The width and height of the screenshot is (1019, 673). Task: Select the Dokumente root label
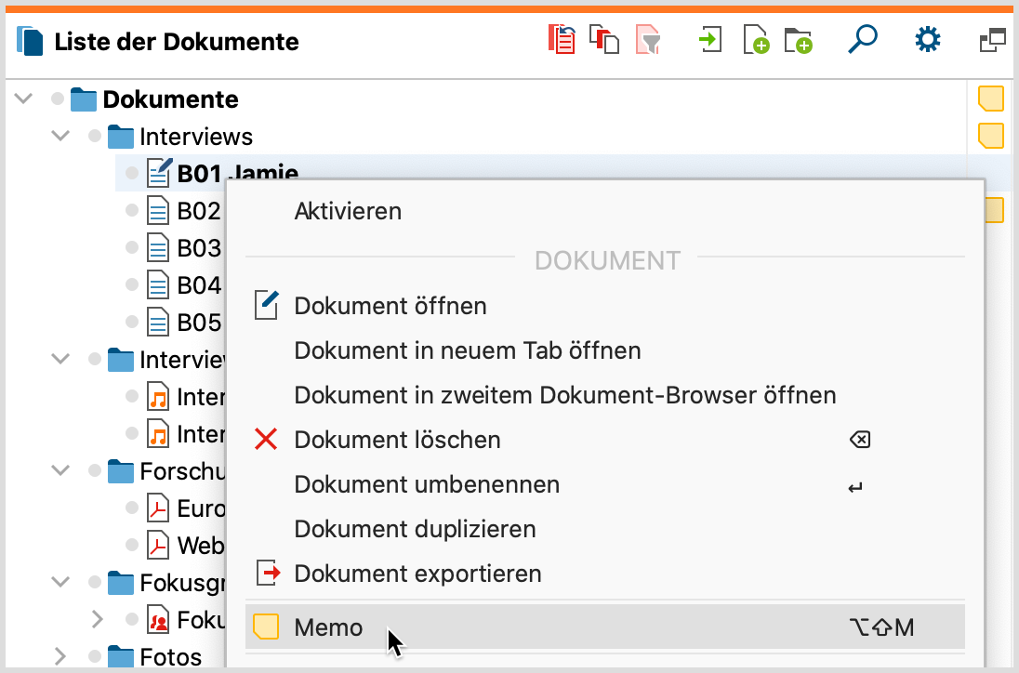point(171,99)
